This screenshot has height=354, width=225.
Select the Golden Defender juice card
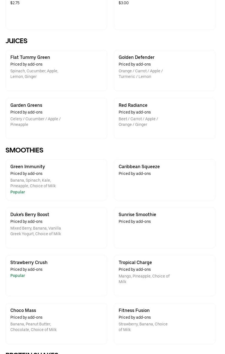click(x=165, y=70)
